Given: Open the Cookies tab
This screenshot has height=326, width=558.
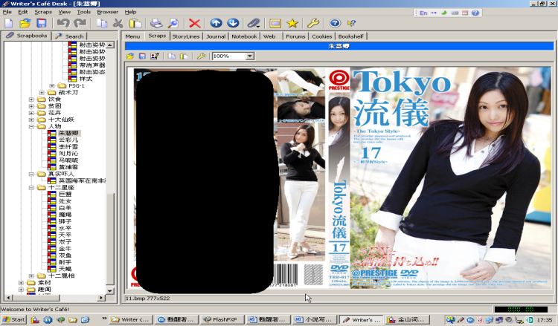Looking at the screenshot, I should click(321, 36).
